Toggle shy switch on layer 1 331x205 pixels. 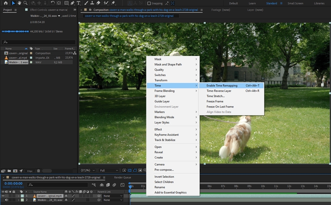click(x=66, y=196)
